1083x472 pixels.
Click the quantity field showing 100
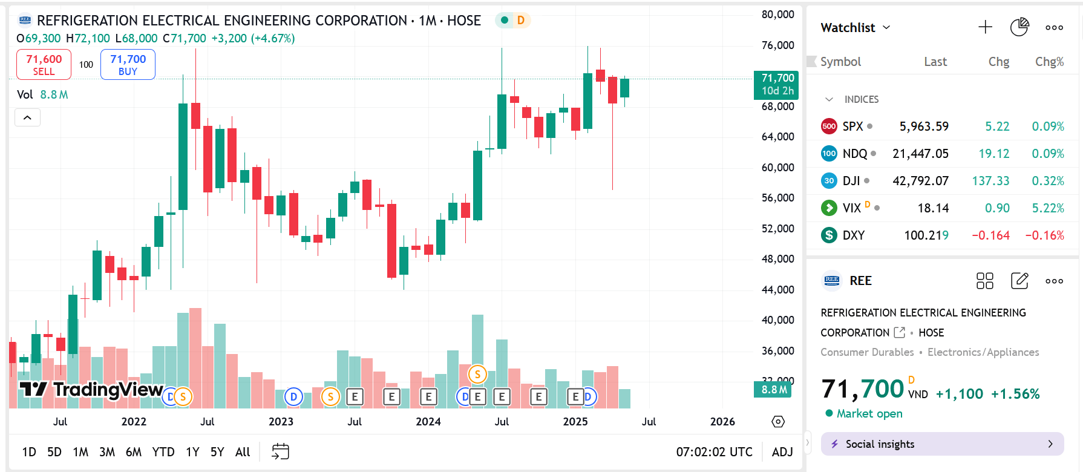86,65
